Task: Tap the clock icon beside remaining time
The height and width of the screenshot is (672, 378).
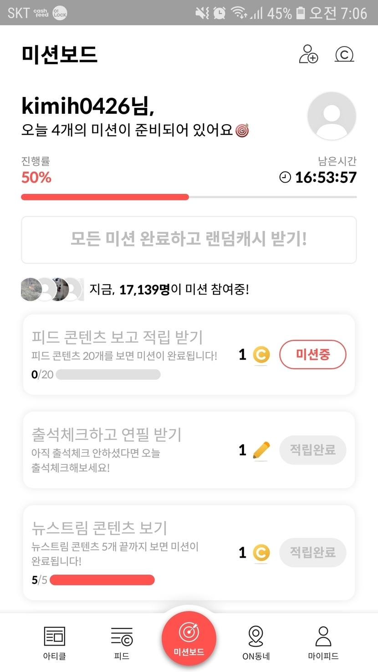Action: [285, 177]
